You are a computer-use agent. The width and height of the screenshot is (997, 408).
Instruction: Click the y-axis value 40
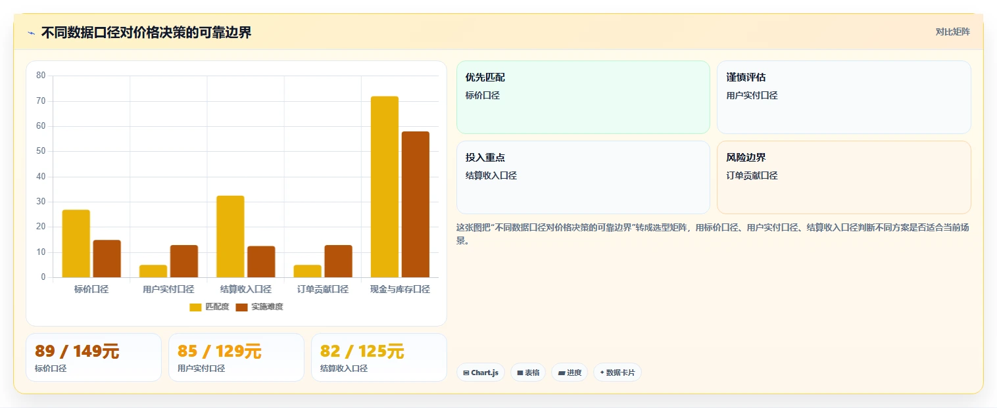point(41,176)
